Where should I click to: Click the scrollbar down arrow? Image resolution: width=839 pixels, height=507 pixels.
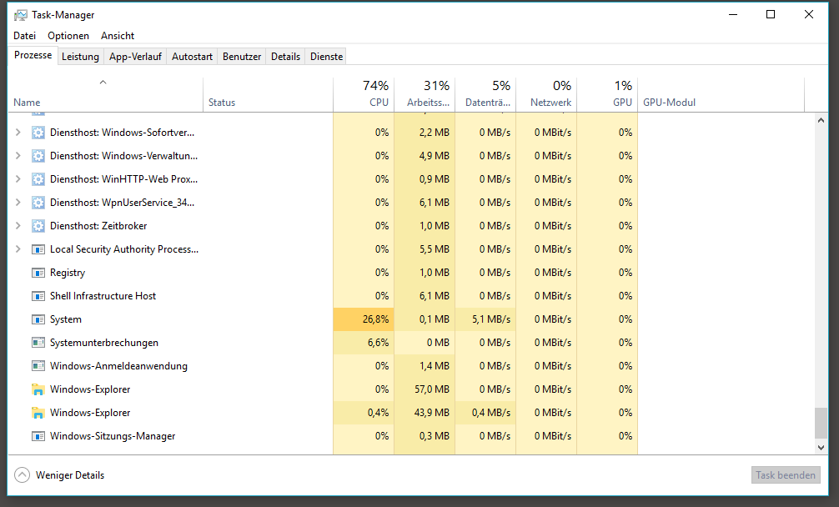pos(821,447)
